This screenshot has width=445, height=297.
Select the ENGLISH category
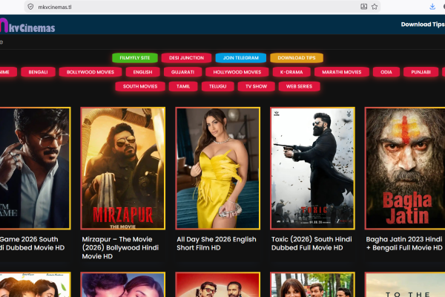(142, 72)
